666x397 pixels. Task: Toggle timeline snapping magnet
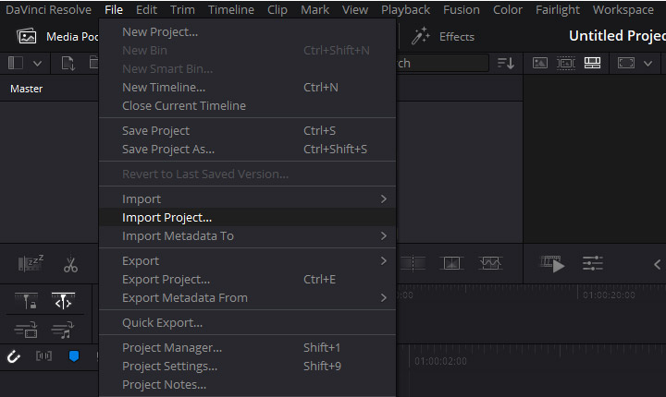pos(14,356)
